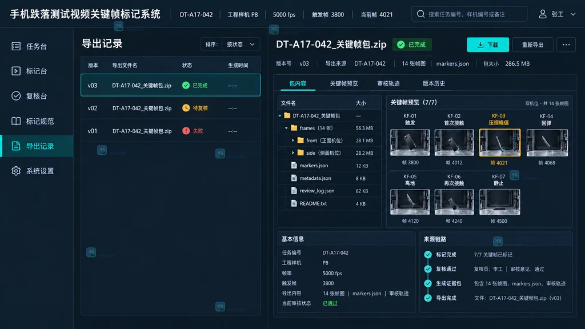Collapse the DT-A17-042_关键帧包 root folder
Screen dimensions: 585x329
280,115
